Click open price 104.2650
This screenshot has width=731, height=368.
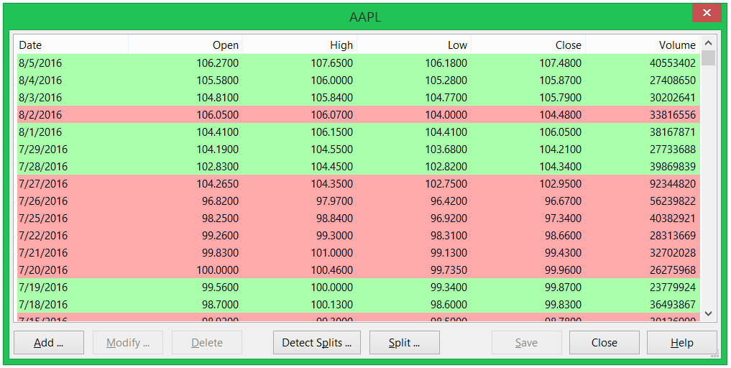218,184
